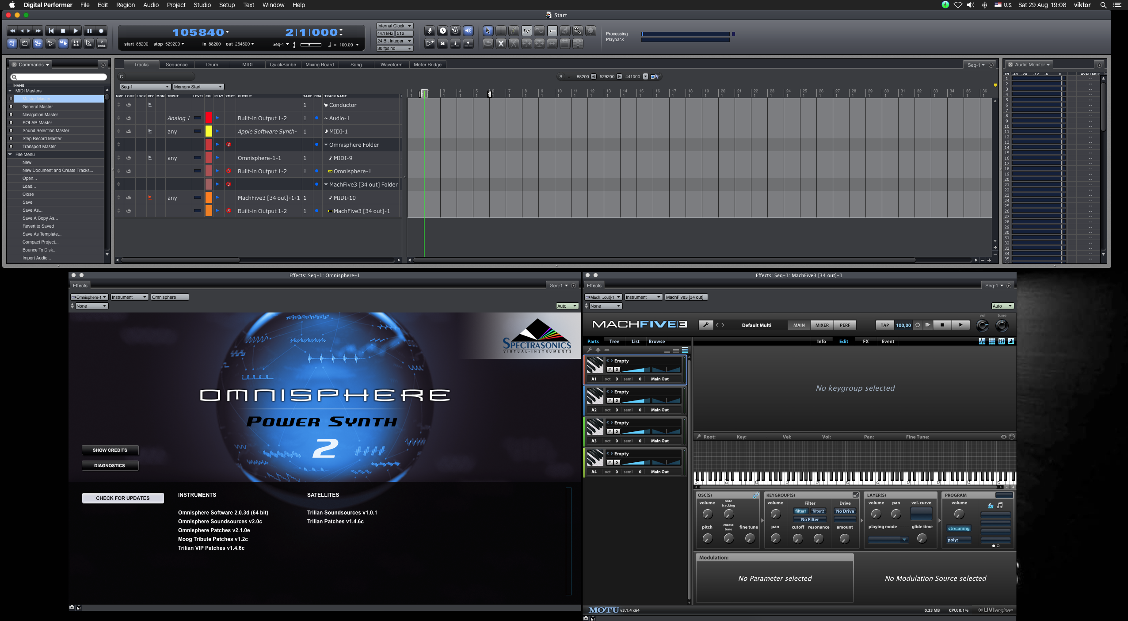Click CHECK FOR UPDATES button
The image size is (1128, 621).
point(123,498)
